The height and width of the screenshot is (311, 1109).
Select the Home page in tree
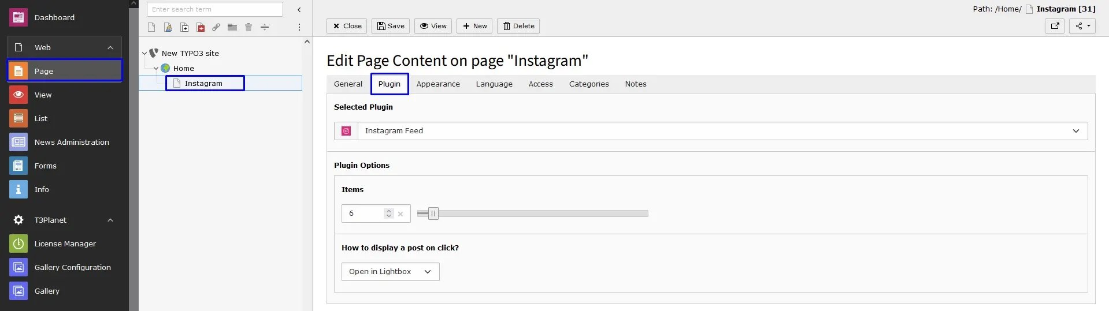(x=183, y=68)
